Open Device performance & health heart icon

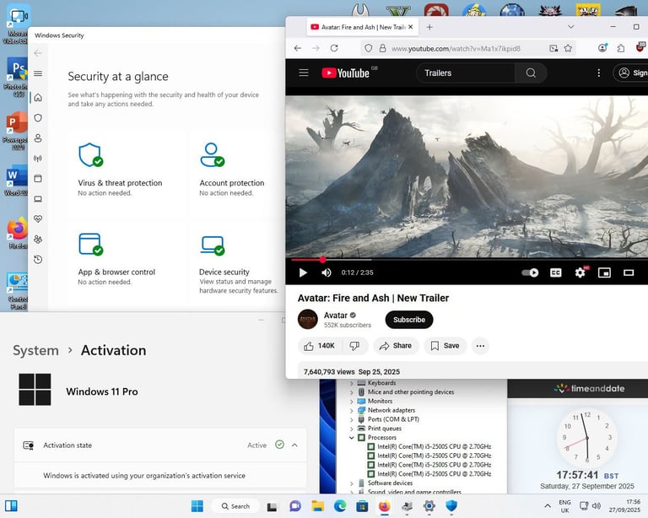coord(38,219)
